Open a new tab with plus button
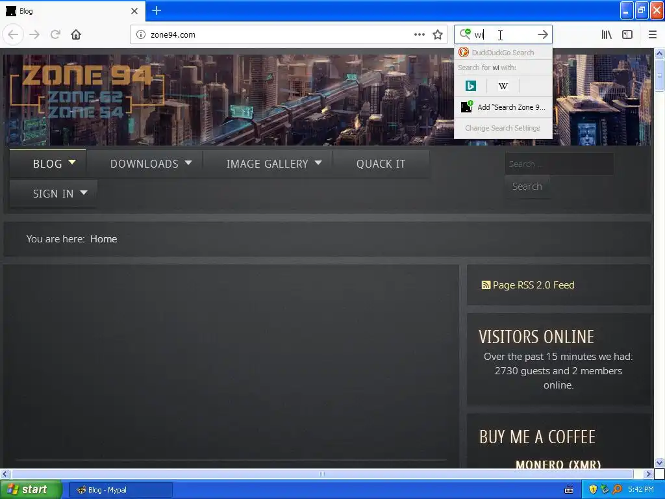 156,10
